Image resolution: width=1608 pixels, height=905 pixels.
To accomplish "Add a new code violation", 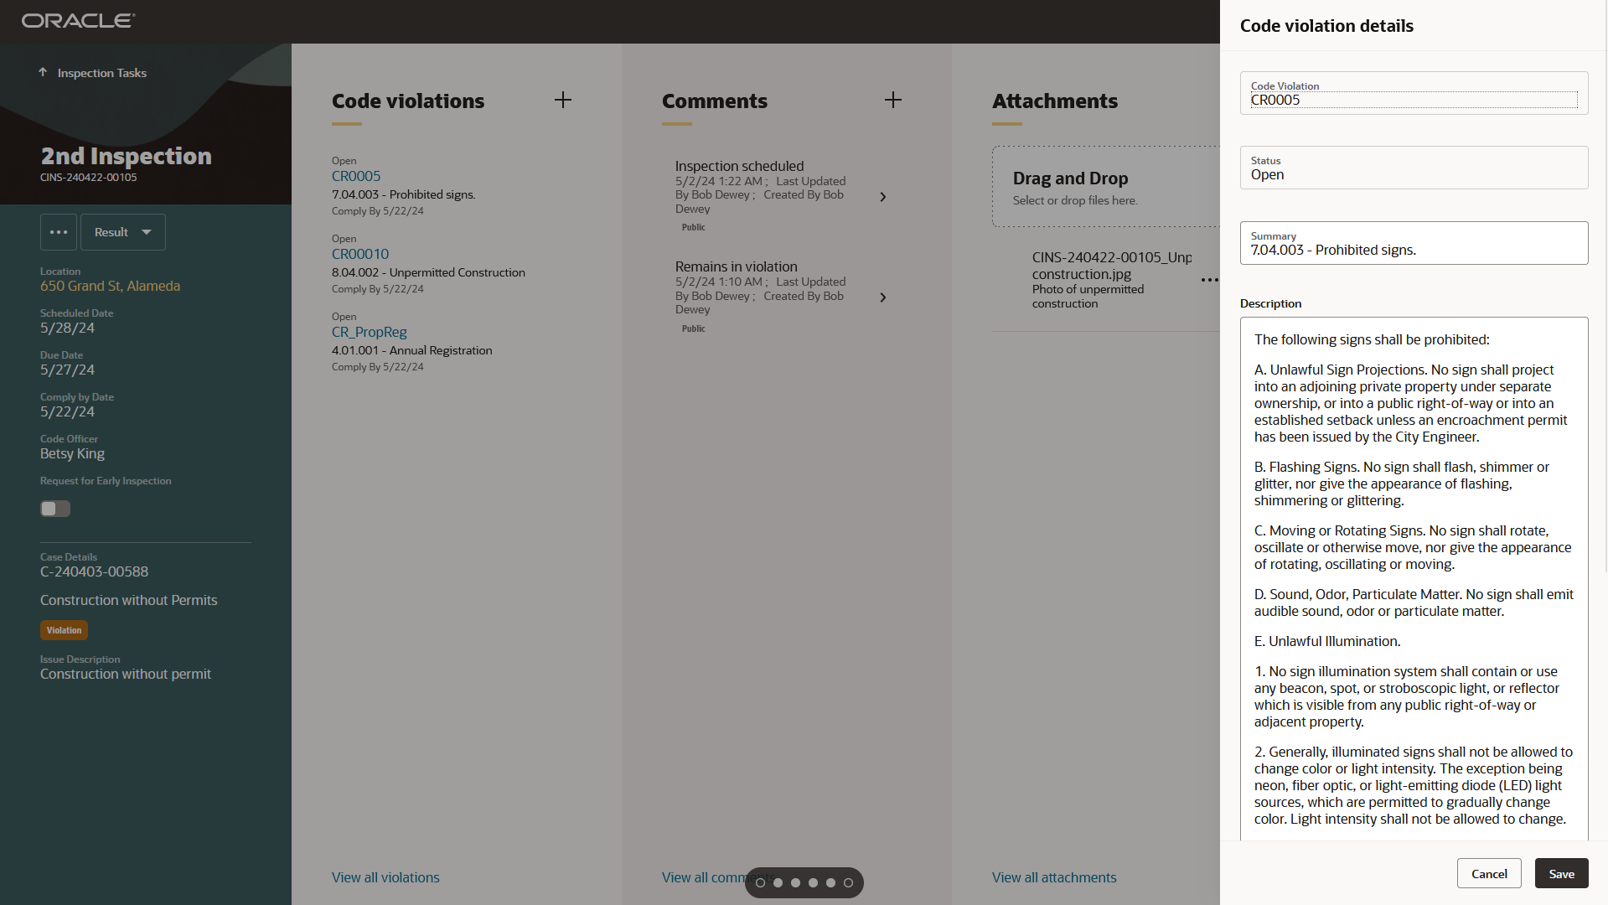I will click(562, 100).
